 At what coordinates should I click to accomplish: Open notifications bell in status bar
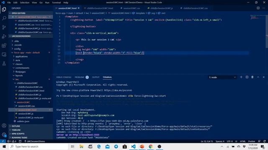(265, 141)
